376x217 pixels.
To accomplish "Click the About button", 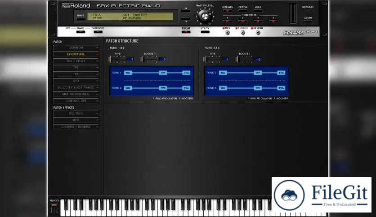I will coord(308,21).
